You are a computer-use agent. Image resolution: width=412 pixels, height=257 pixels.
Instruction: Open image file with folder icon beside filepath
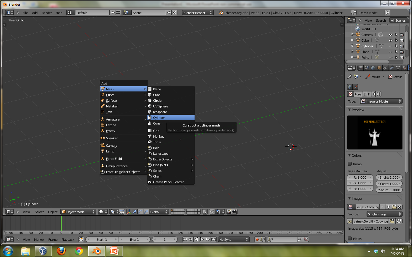coord(392,221)
